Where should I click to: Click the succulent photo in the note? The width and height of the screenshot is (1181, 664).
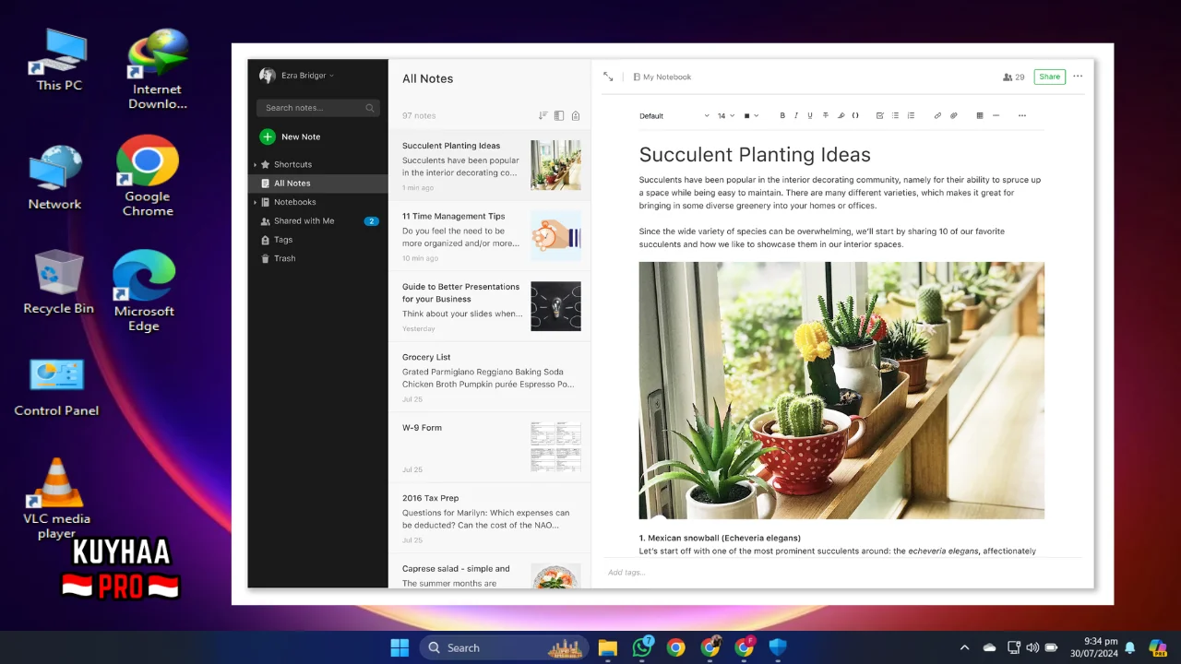coord(841,390)
